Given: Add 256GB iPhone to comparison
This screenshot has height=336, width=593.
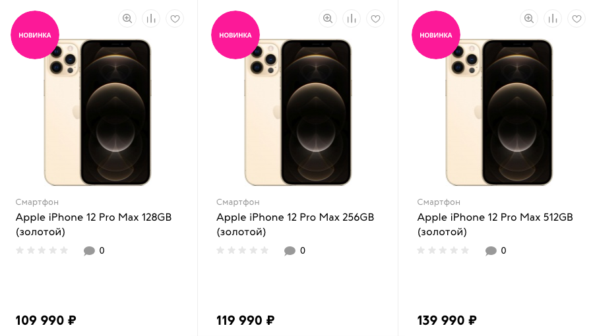Looking at the screenshot, I should [352, 18].
